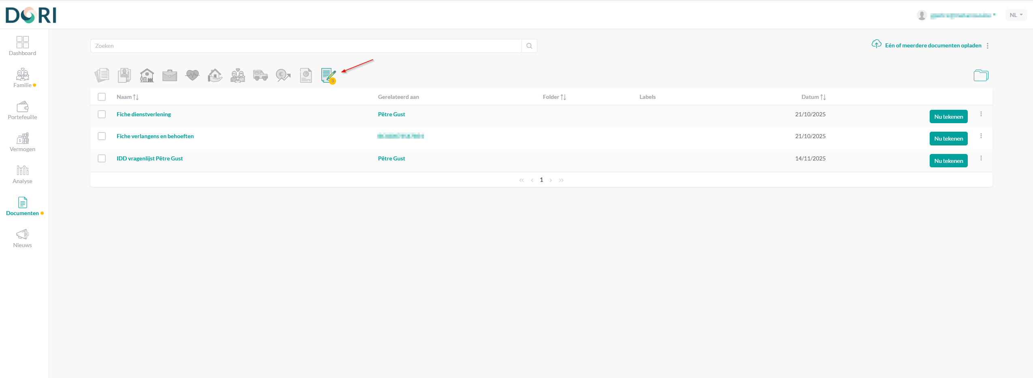
Task: Click the search magnifier icon
Action: (529, 46)
